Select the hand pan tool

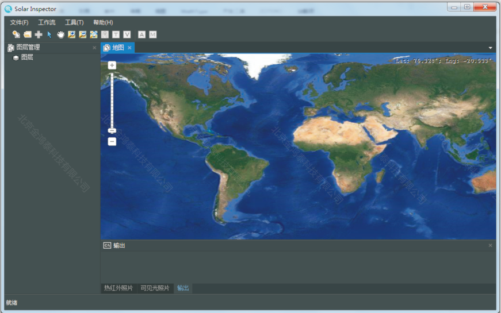[60, 35]
